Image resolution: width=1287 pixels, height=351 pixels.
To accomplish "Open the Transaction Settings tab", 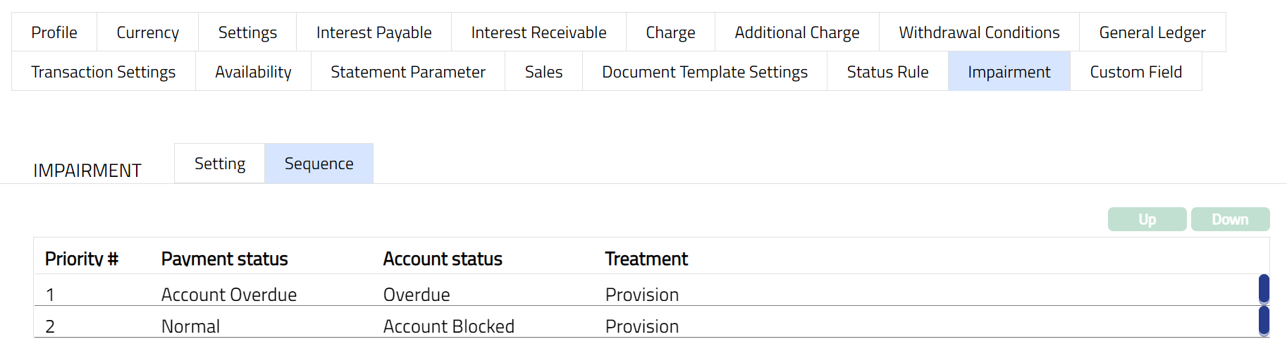I will coord(104,72).
